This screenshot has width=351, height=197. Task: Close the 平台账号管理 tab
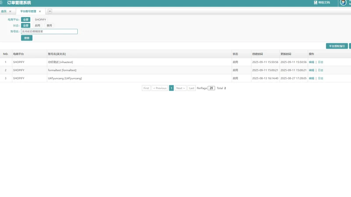(x=40, y=11)
